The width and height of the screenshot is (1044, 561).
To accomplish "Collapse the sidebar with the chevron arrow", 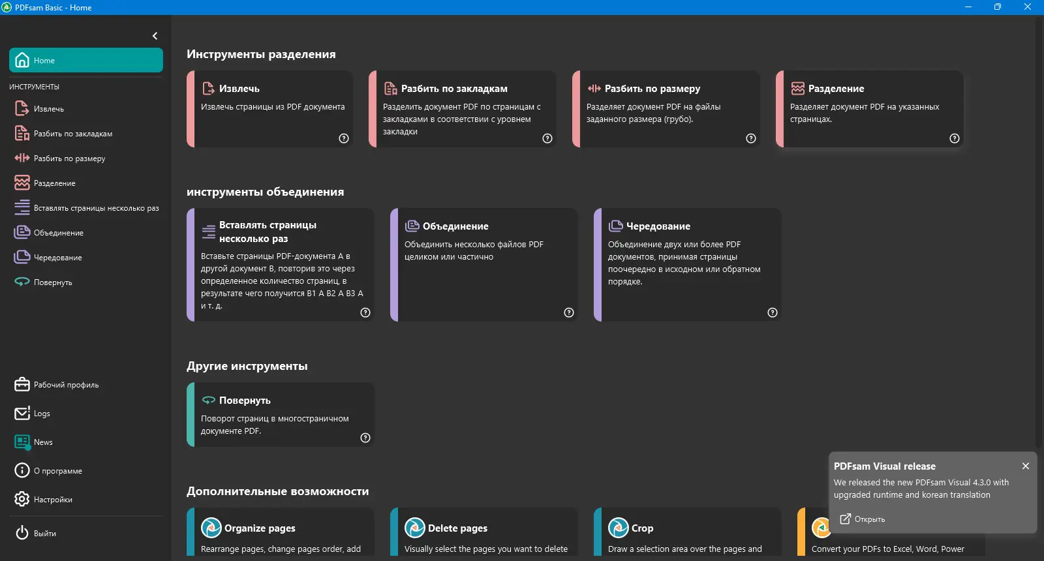I will click(155, 36).
